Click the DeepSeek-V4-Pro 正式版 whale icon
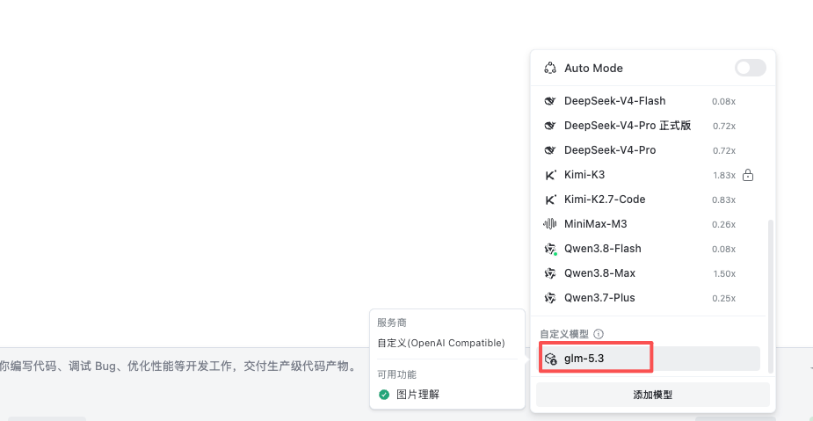The height and width of the screenshot is (421, 813). [x=549, y=126]
